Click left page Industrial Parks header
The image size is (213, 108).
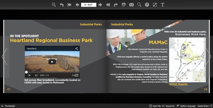[91, 25]
